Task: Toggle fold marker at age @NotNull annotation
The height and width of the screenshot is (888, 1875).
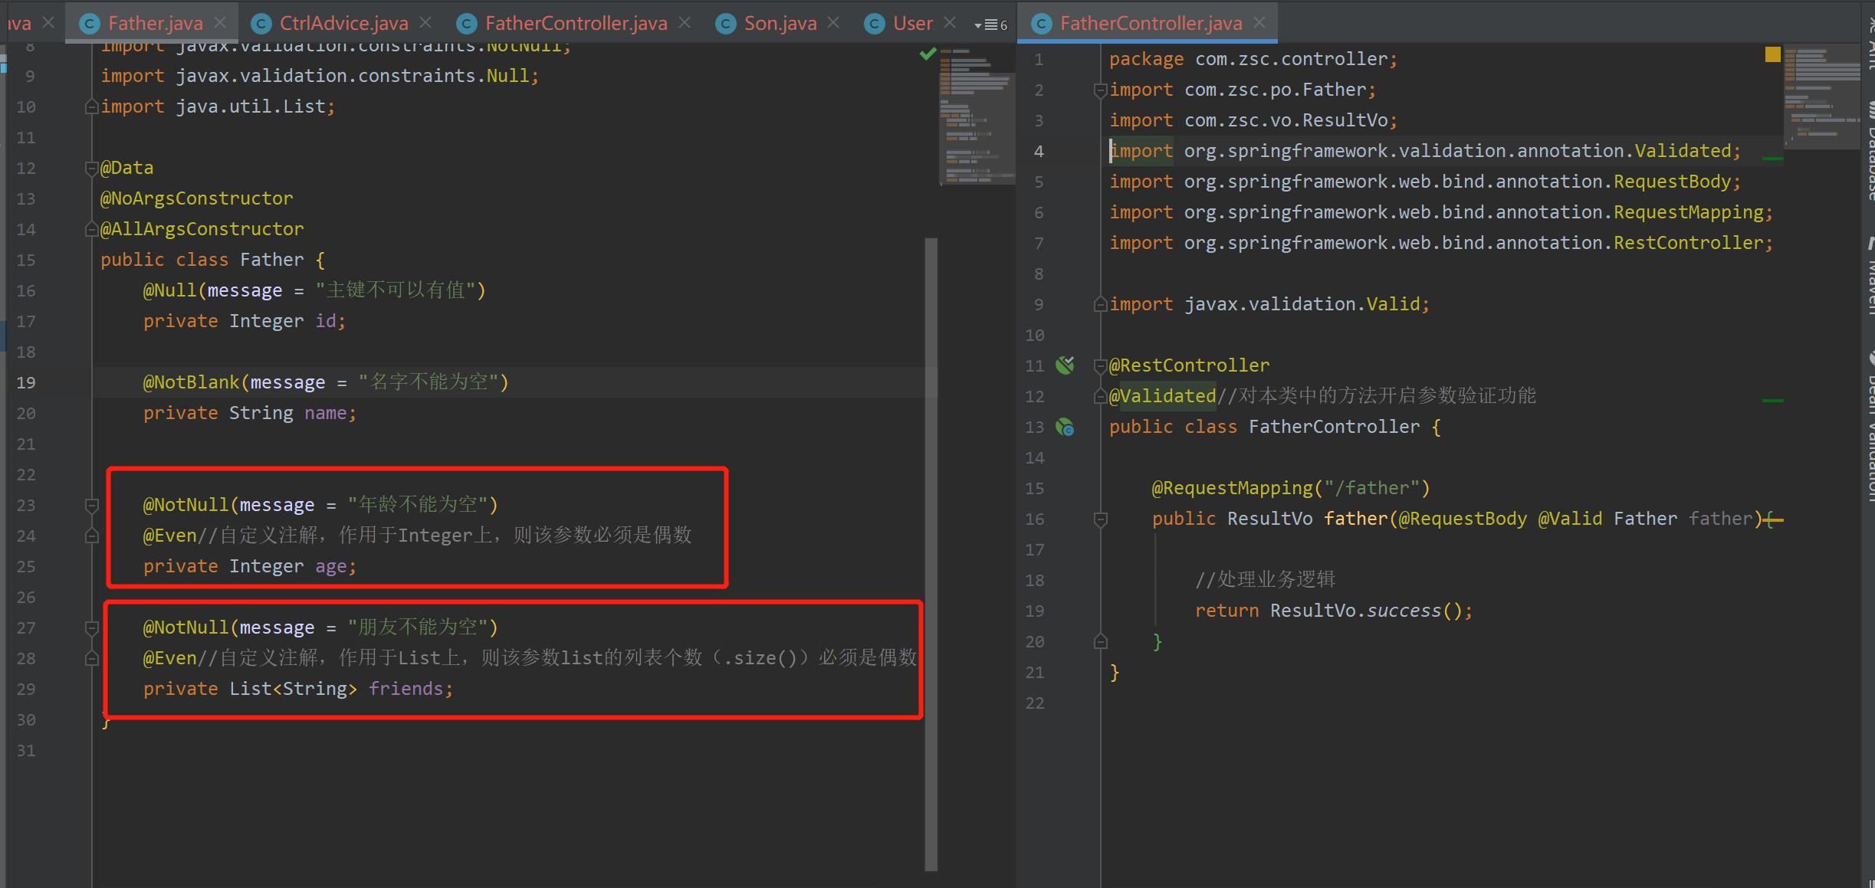Action: click(x=91, y=505)
